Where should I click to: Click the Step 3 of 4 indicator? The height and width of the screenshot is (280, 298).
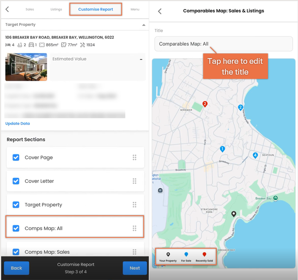[76, 272]
